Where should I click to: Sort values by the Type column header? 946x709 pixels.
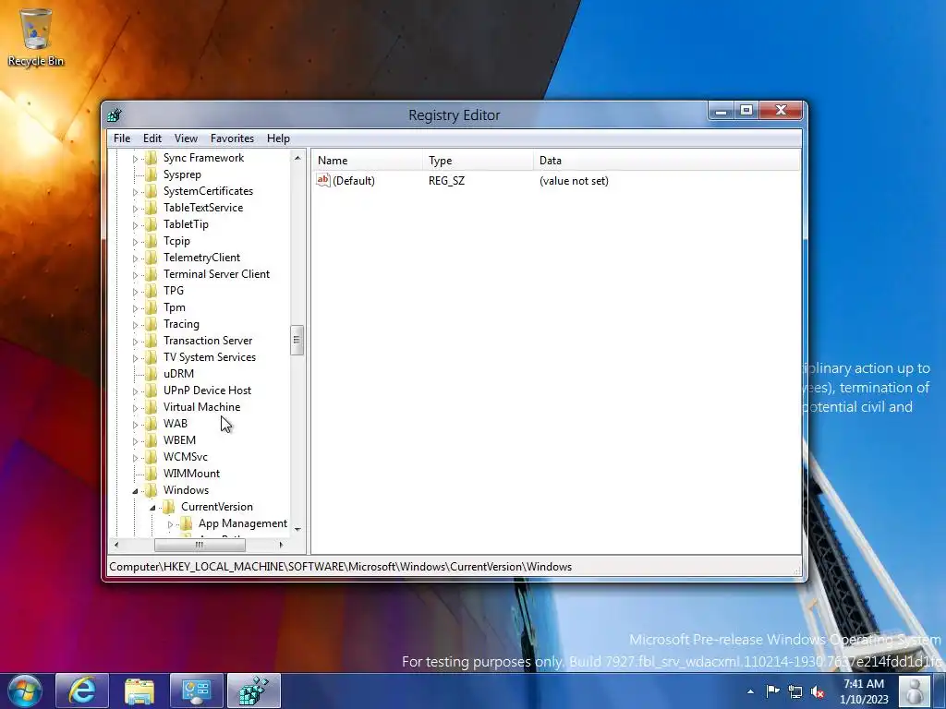[x=479, y=161]
